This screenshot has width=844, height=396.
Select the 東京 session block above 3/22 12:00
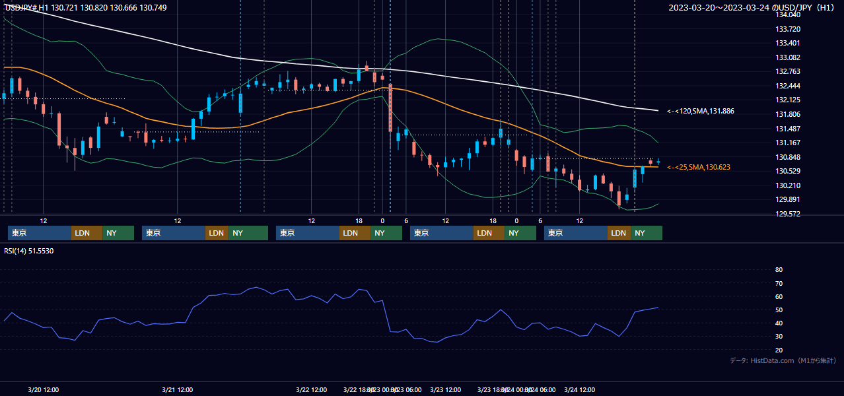click(308, 233)
